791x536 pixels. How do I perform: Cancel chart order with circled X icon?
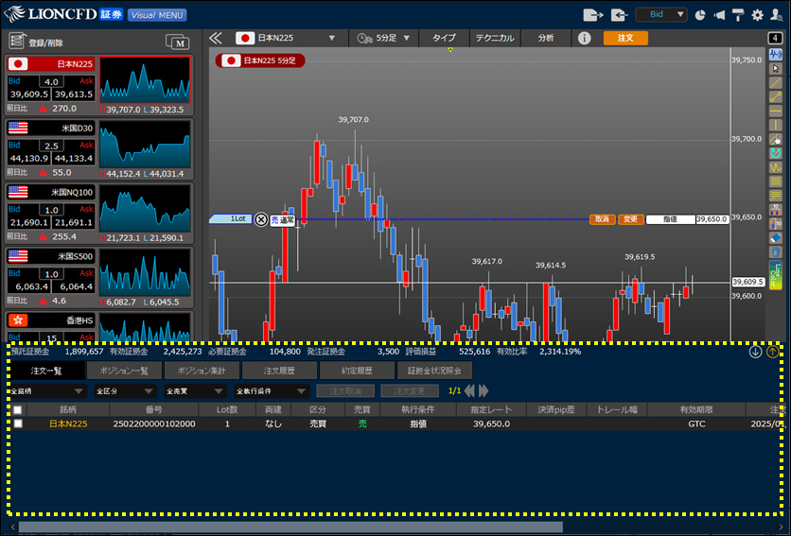(261, 219)
